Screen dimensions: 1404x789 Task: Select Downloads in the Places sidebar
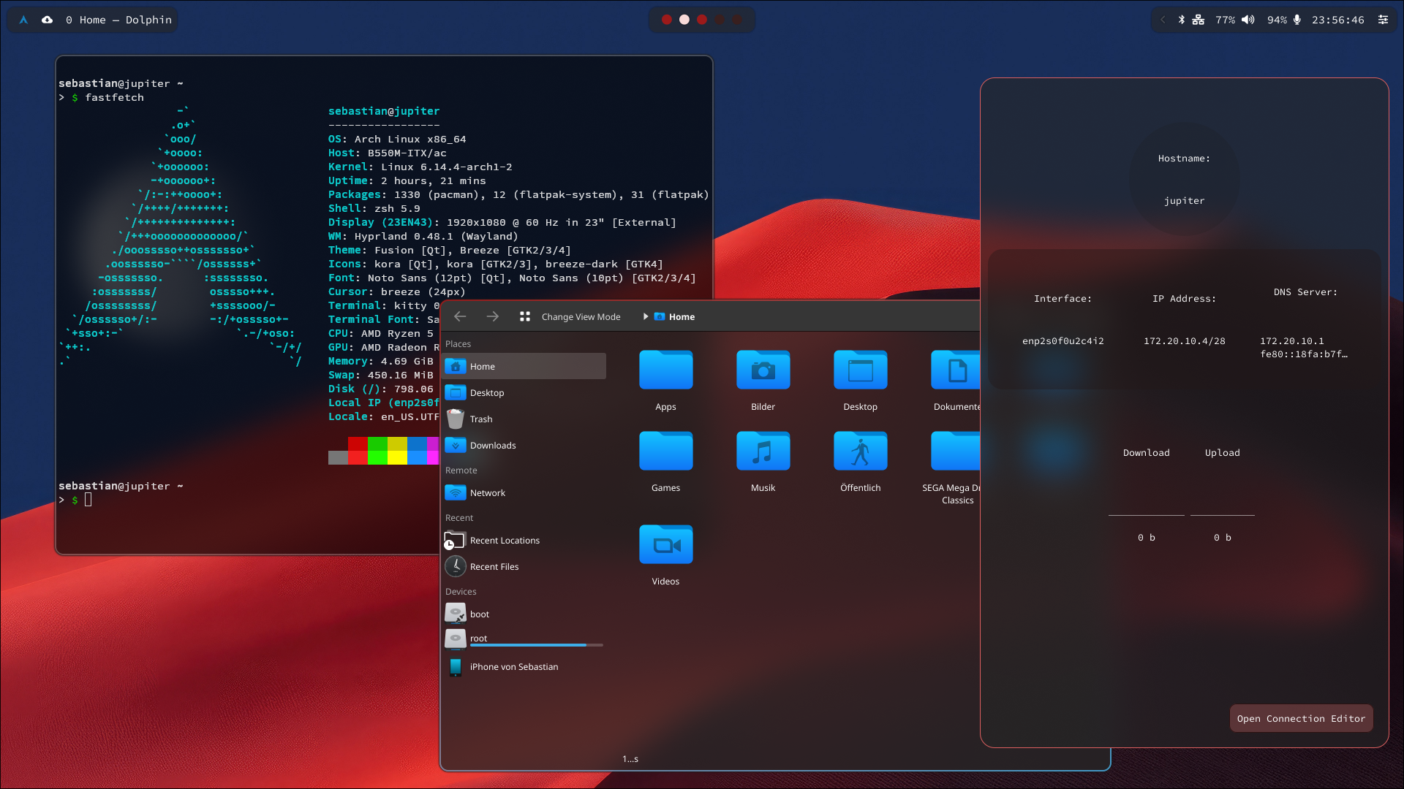pyautogui.click(x=493, y=445)
